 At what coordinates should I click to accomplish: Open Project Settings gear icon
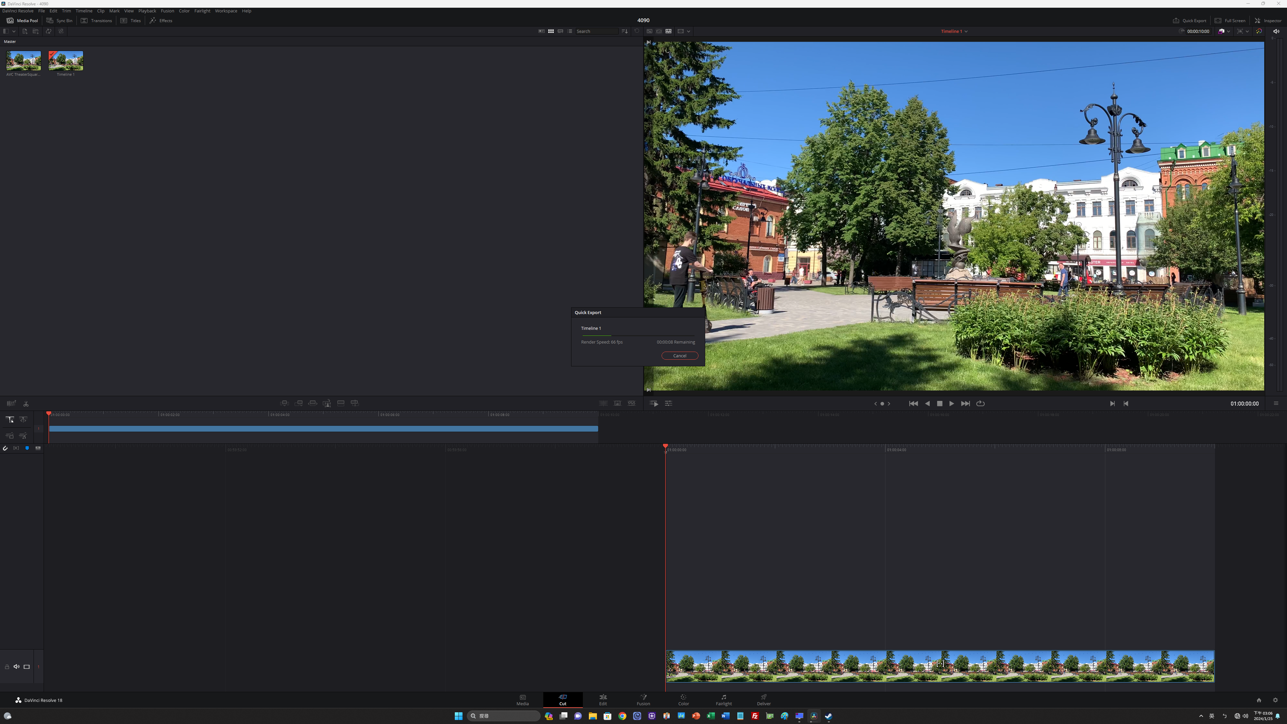[1275, 700]
